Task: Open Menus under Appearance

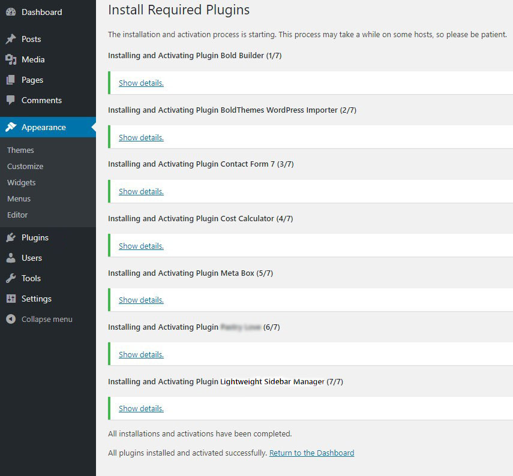Action: tap(19, 199)
